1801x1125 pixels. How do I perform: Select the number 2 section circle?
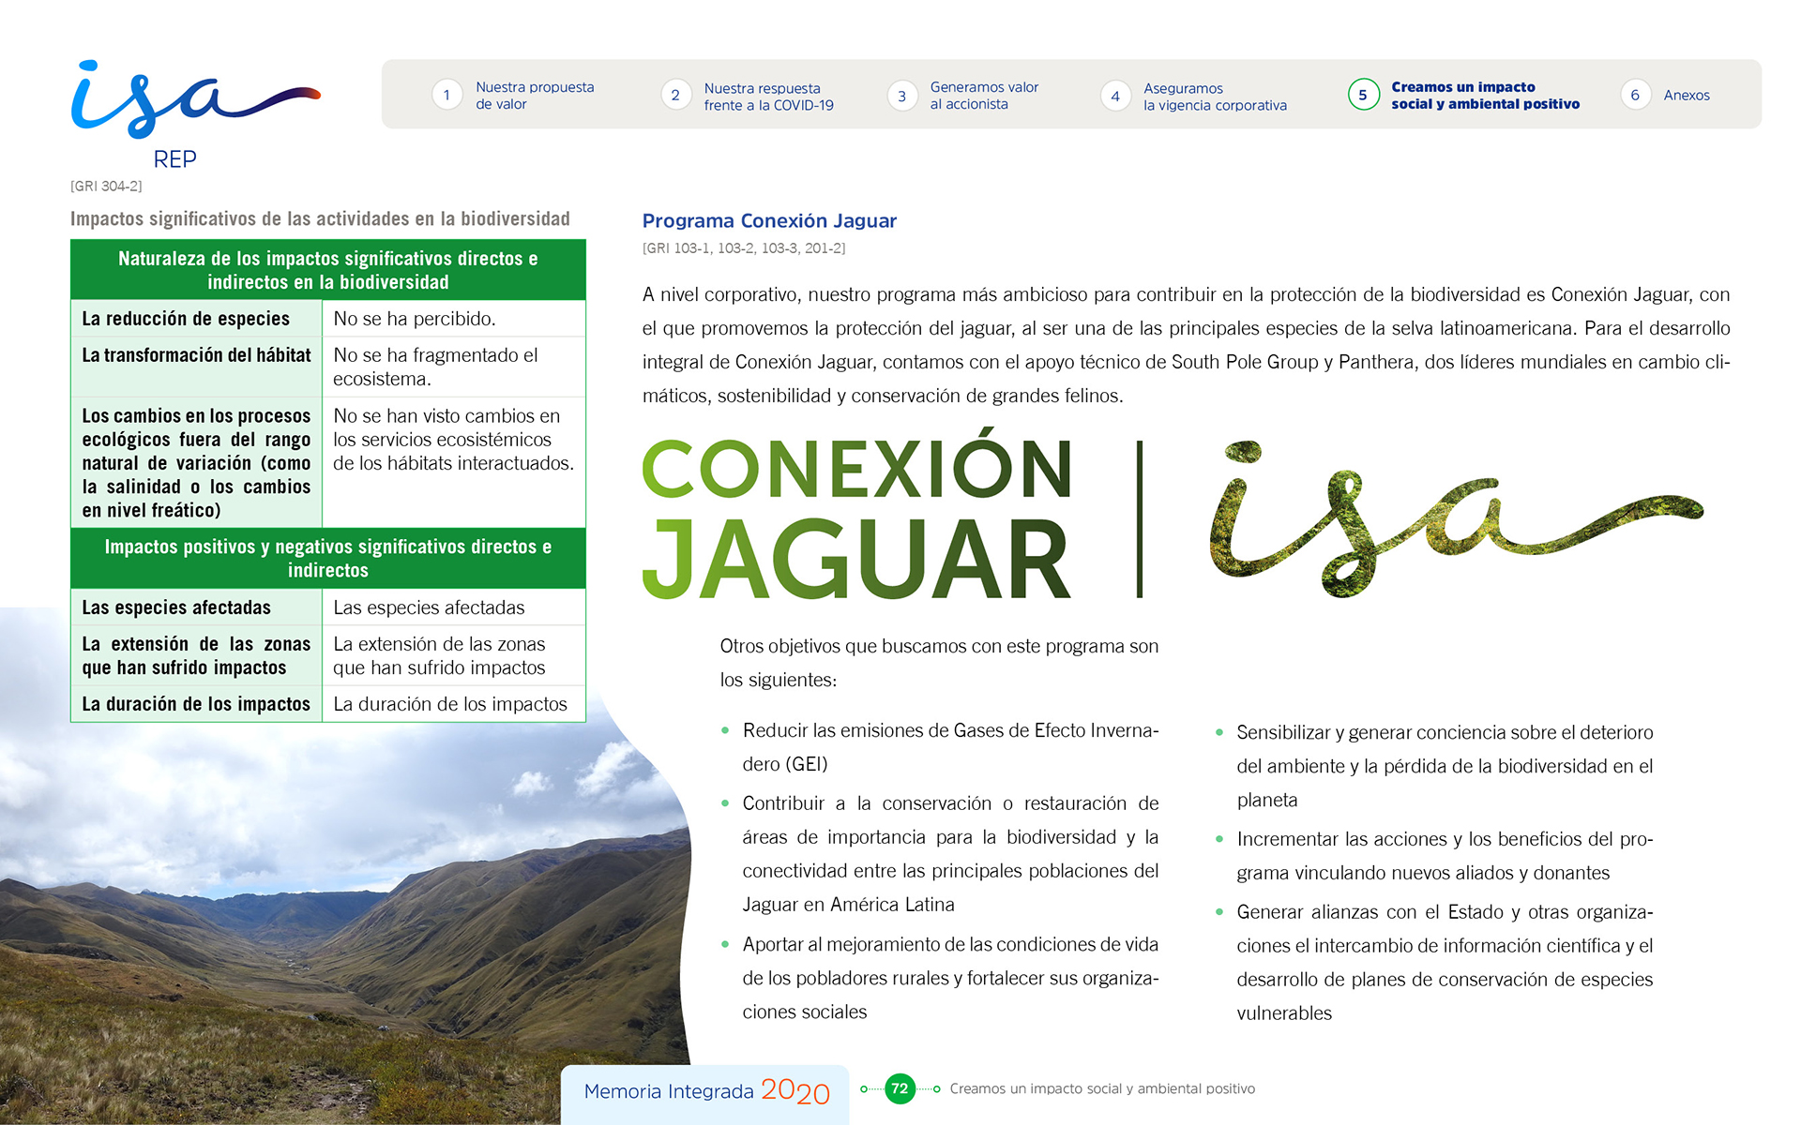click(x=675, y=95)
